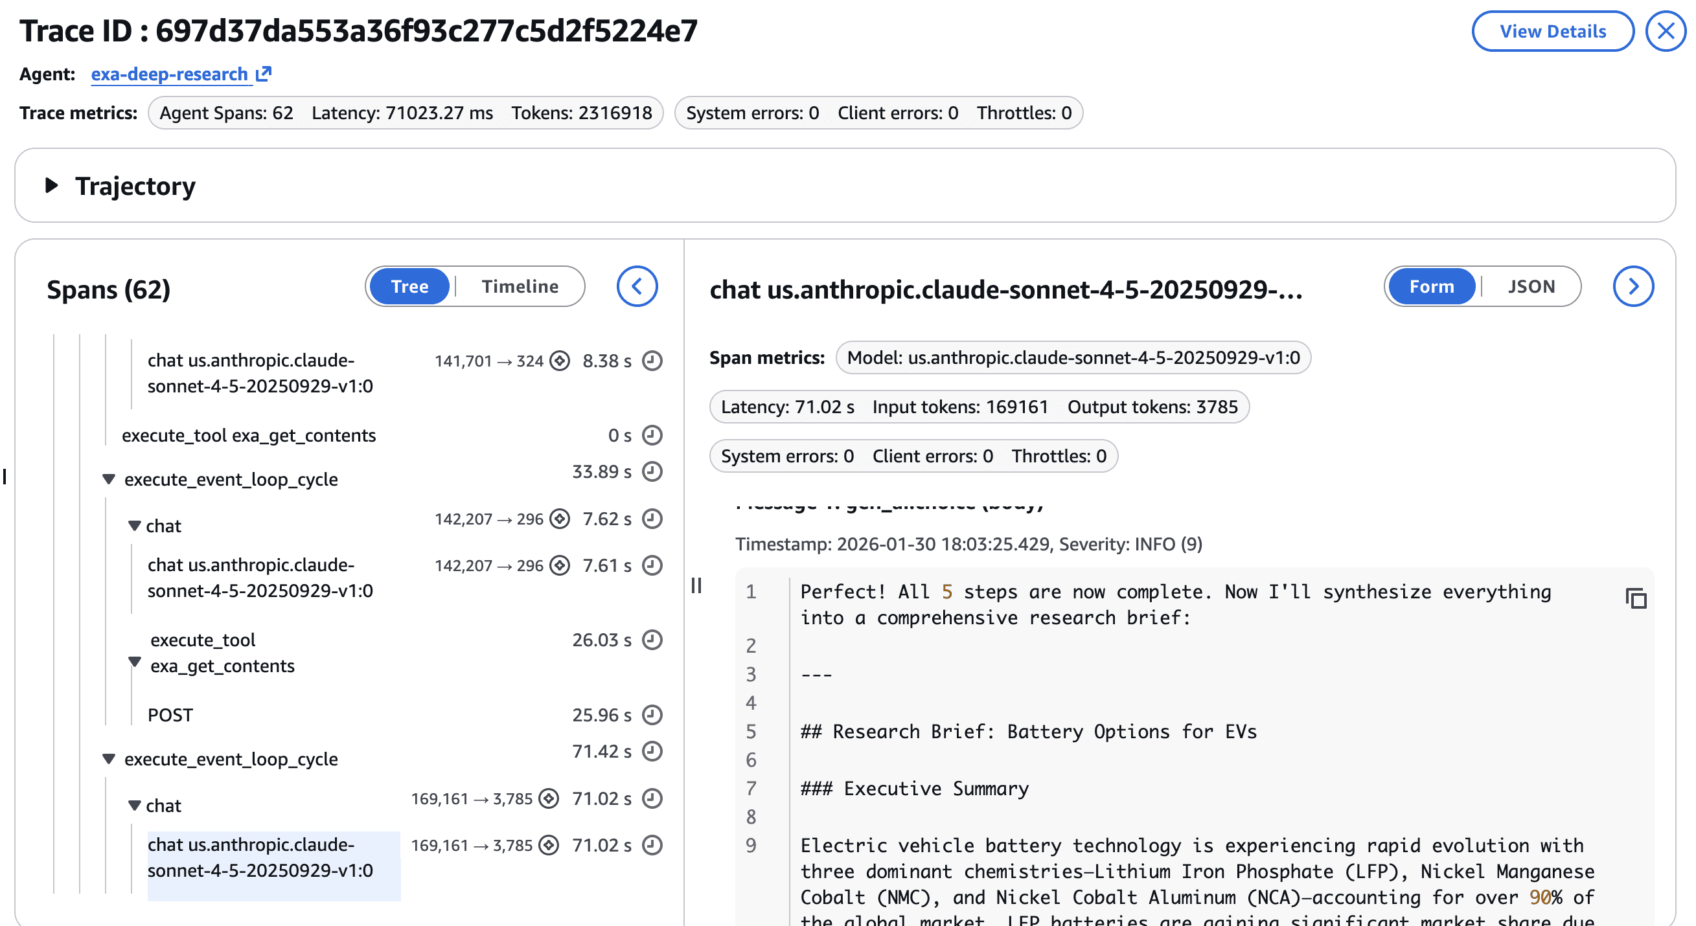Click token icon on the 7.62 s row
The width and height of the screenshot is (1696, 926).
(560, 519)
